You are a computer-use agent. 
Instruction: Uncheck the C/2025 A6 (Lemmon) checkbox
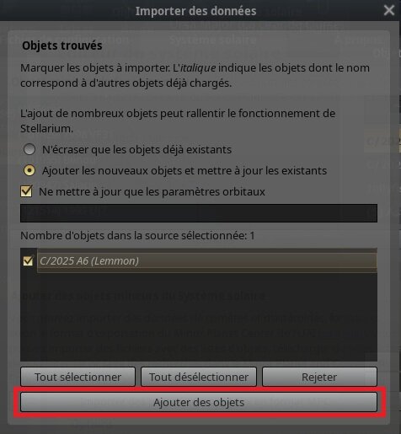[x=28, y=261]
